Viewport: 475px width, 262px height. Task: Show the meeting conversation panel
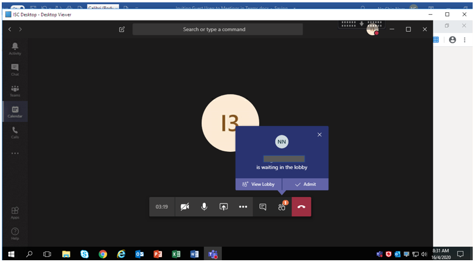coord(263,207)
